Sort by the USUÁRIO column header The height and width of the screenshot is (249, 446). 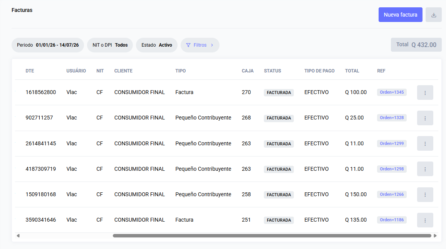(x=76, y=71)
